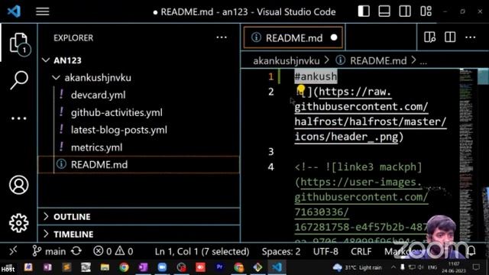Synchronize changes in status bar
The height and width of the screenshot is (275, 489).
click(x=76, y=251)
